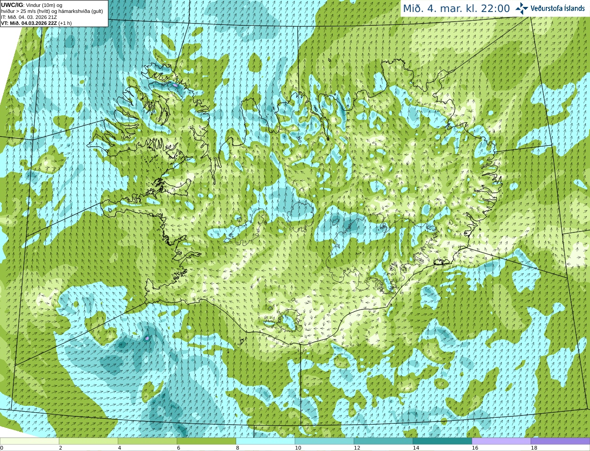Click the hviður > 25 m/s legend line
This screenshot has height=451, width=590.
coord(52,11)
